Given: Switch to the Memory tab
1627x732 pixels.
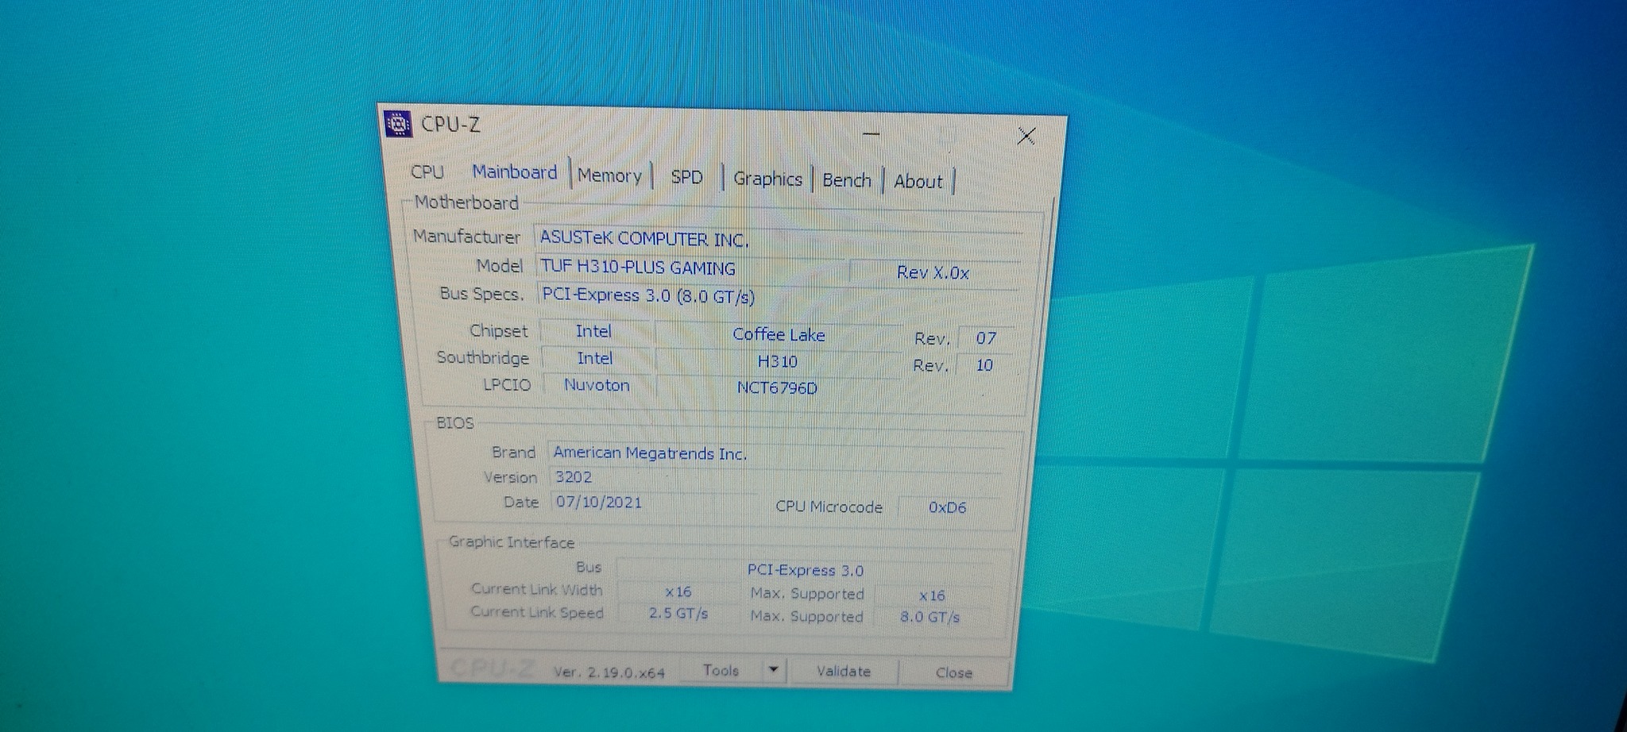Looking at the screenshot, I should (609, 175).
